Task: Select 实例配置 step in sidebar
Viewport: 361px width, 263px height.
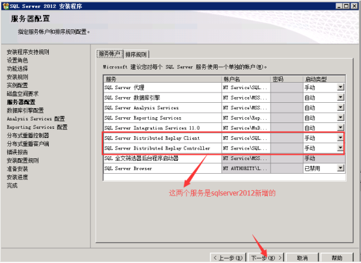Action: point(18,85)
